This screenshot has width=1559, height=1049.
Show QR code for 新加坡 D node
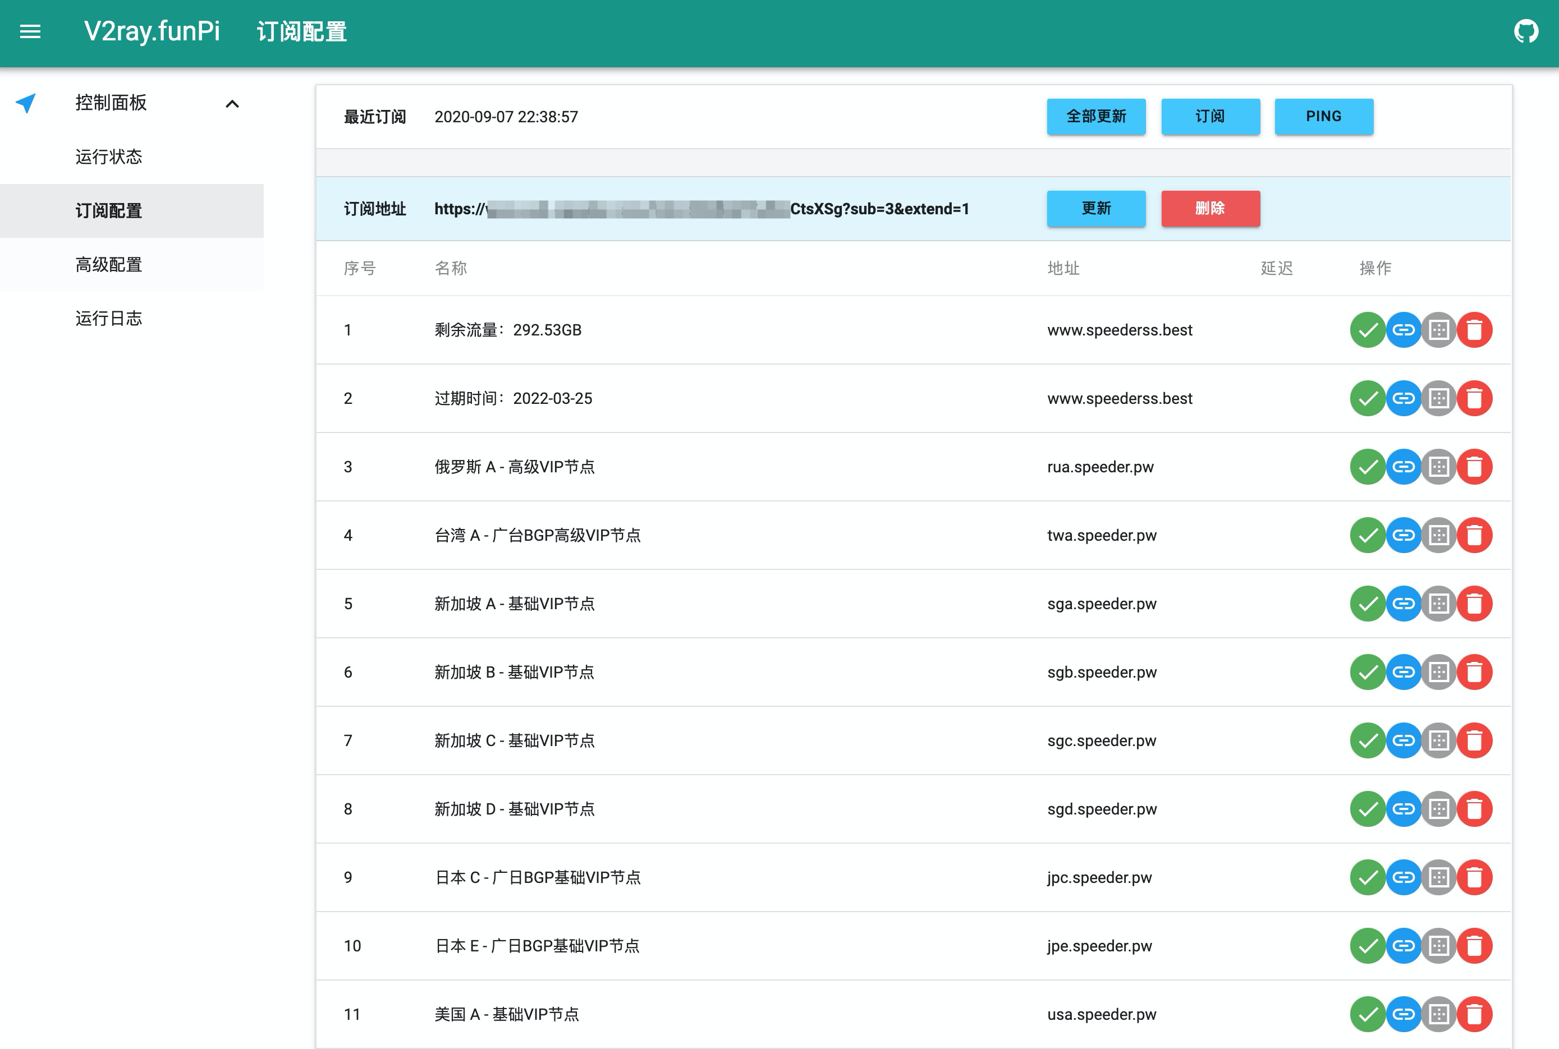pyautogui.click(x=1438, y=809)
